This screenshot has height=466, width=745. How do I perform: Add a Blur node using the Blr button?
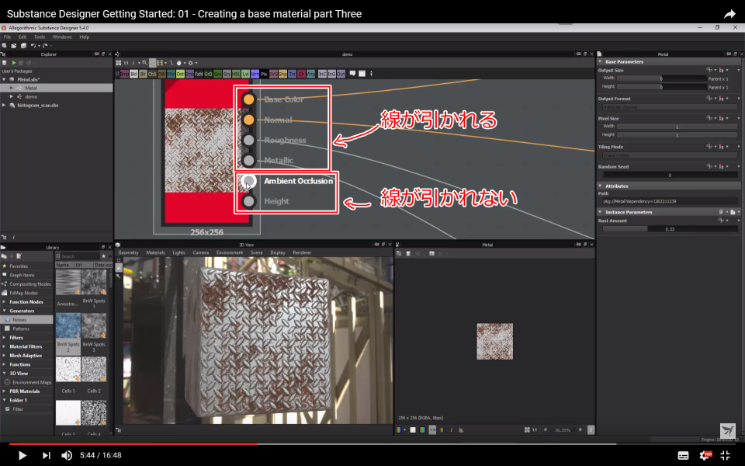(143, 75)
